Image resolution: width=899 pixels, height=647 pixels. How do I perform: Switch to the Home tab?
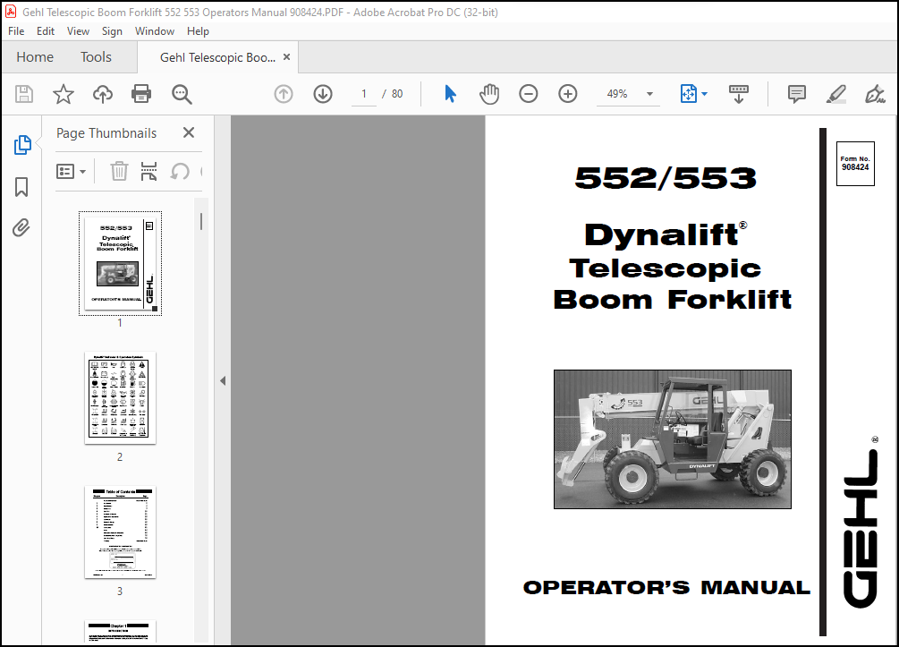(35, 57)
